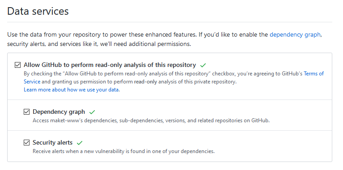343x170 pixels.
Task: Click the maket-www's dependencies description text
Action: click(x=151, y=120)
